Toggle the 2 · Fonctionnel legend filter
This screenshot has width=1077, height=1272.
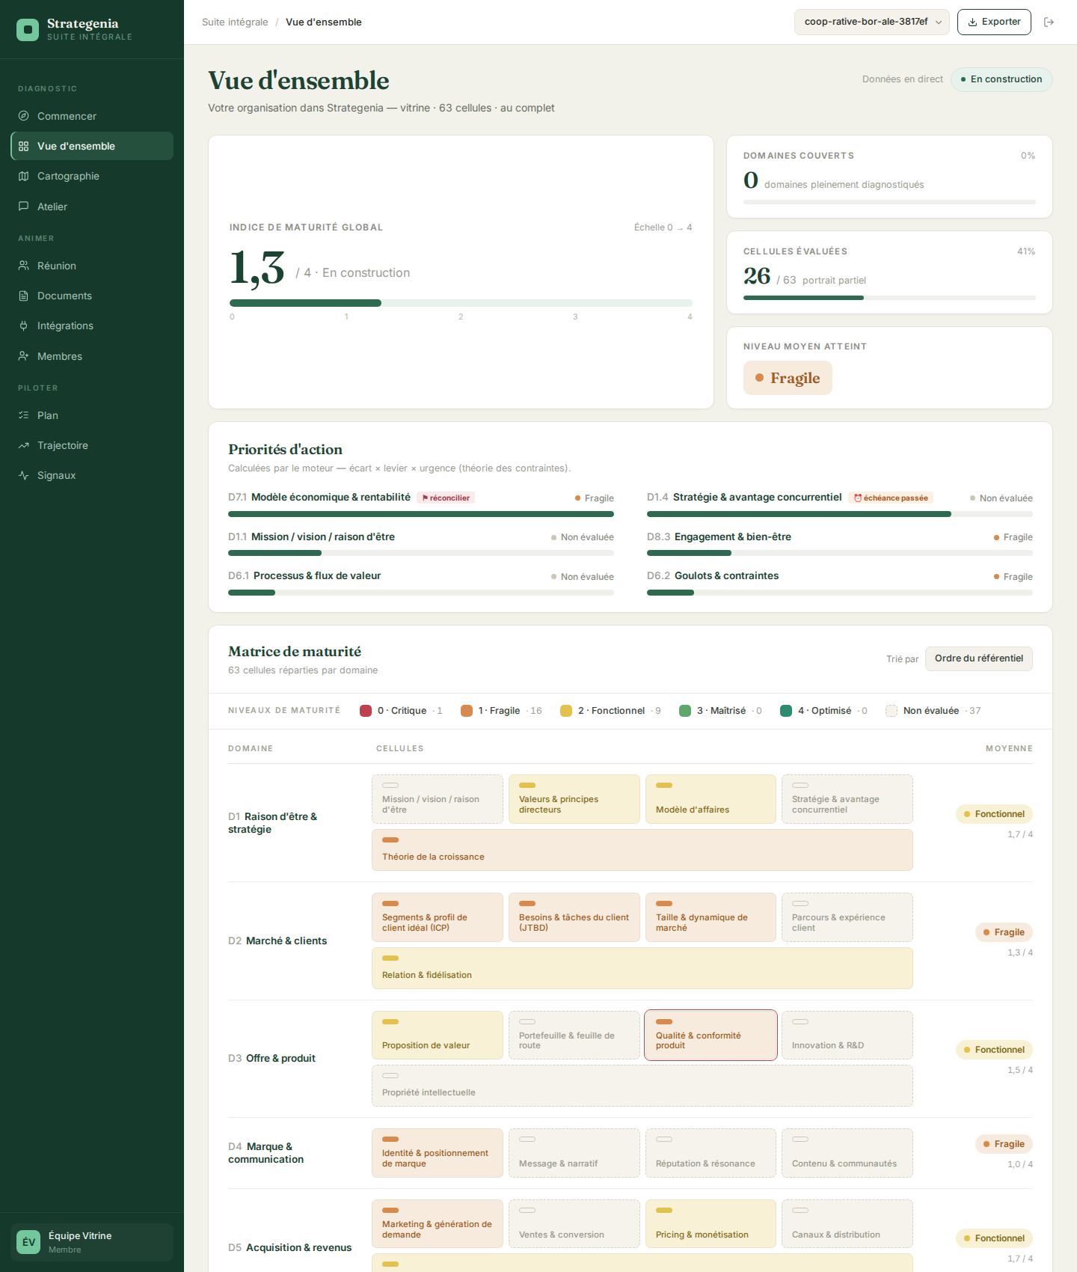click(610, 711)
